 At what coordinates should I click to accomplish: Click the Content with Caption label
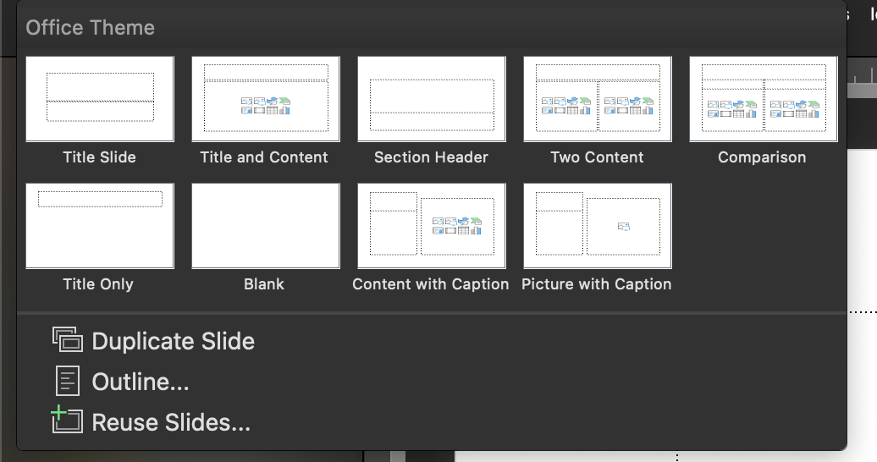click(x=431, y=284)
